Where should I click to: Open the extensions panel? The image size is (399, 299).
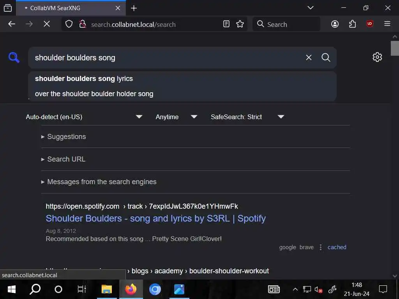pyautogui.click(x=352, y=24)
